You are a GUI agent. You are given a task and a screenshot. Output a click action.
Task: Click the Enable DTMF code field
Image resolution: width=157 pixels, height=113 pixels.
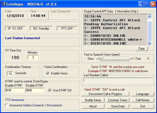(x=14, y=90)
